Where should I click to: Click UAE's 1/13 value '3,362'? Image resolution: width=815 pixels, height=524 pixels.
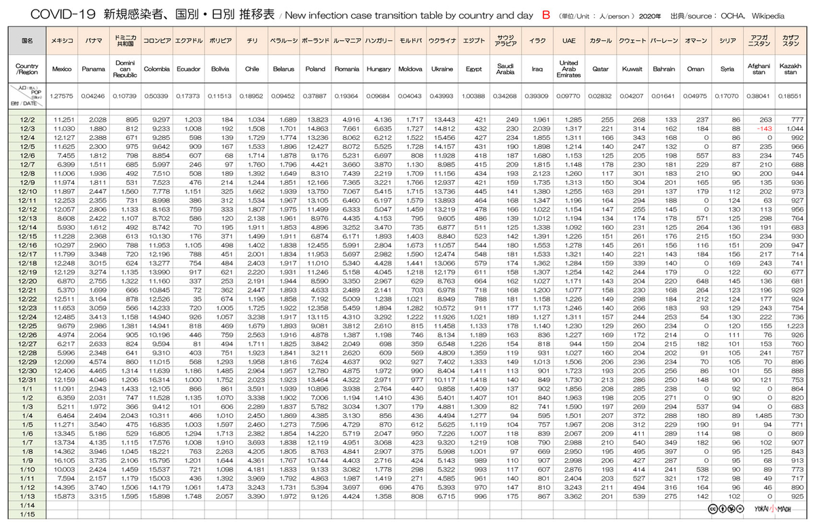coord(574,495)
